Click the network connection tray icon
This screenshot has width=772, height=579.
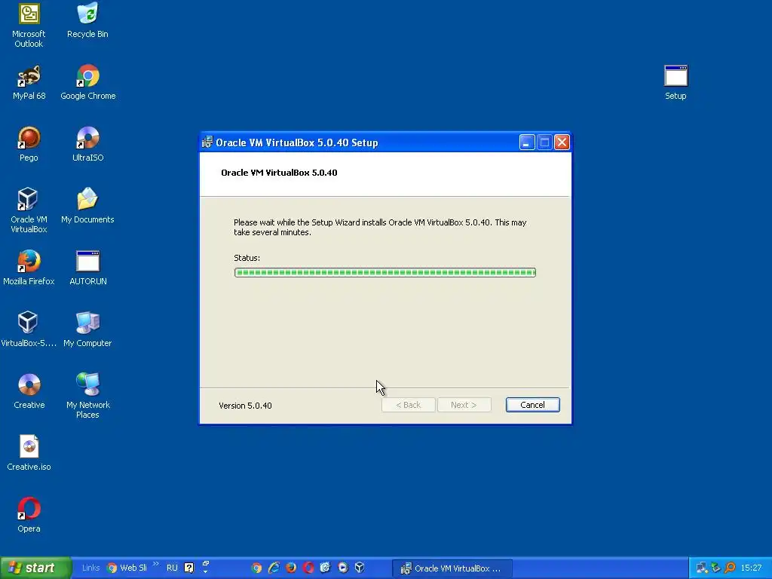click(x=702, y=568)
